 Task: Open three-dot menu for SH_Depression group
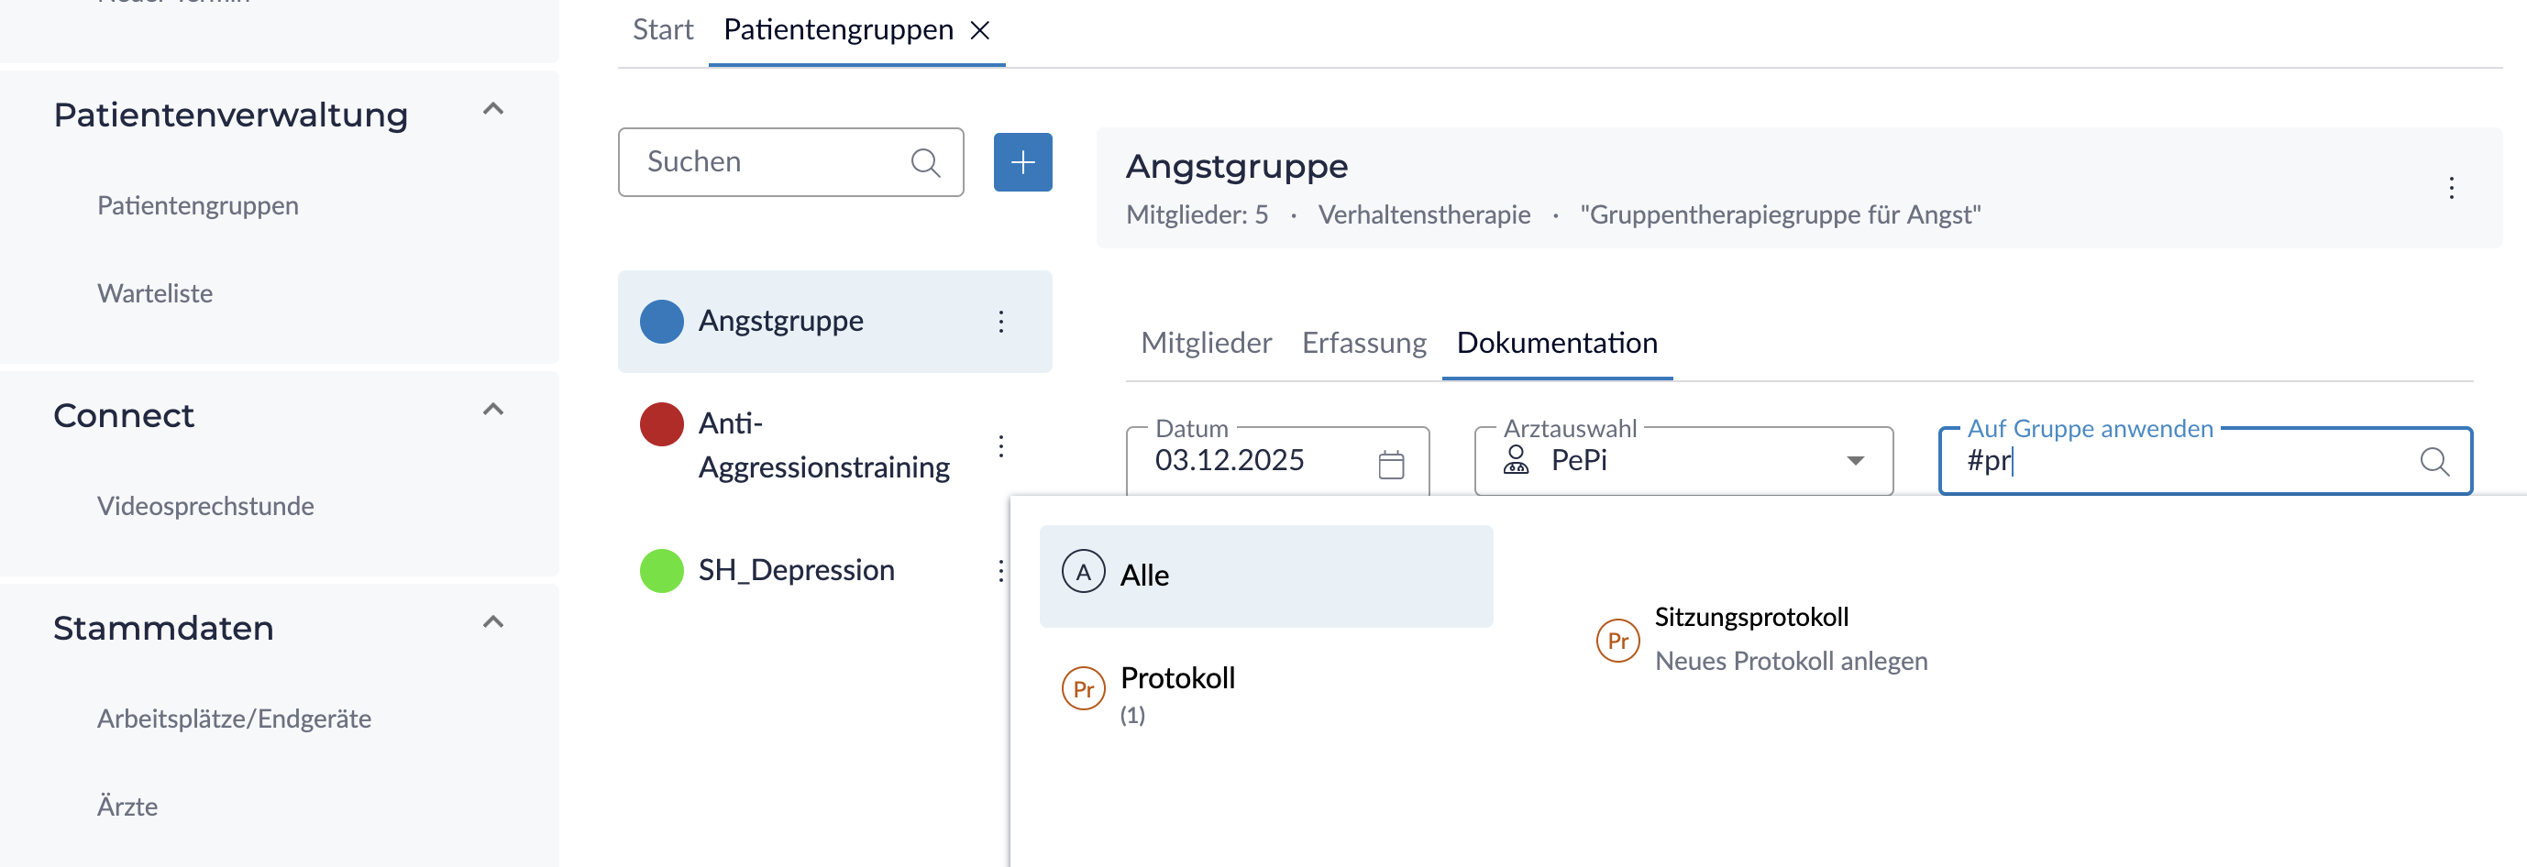(x=1000, y=571)
